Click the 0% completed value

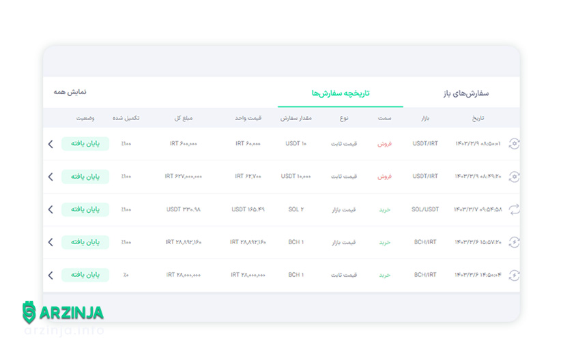pos(126,276)
